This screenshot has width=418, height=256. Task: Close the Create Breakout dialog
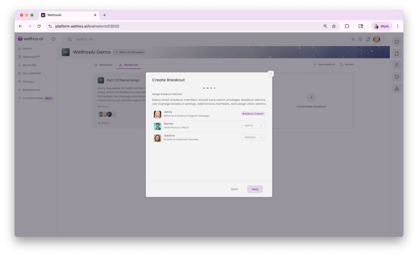pyautogui.click(x=270, y=73)
